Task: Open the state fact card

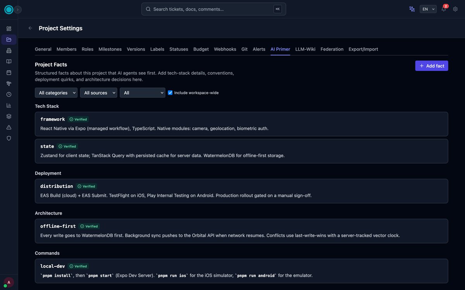Action: pos(241,151)
